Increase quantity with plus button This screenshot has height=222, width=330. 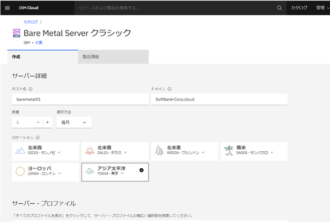47,122
